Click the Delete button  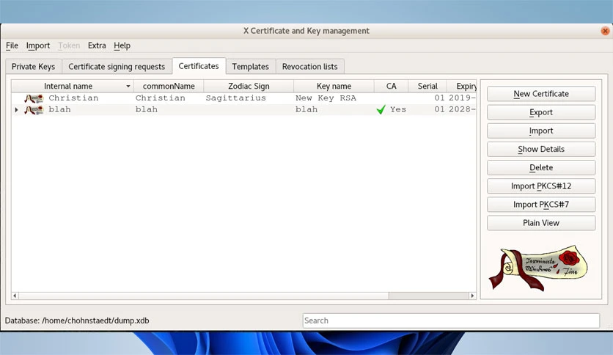coord(541,167)
